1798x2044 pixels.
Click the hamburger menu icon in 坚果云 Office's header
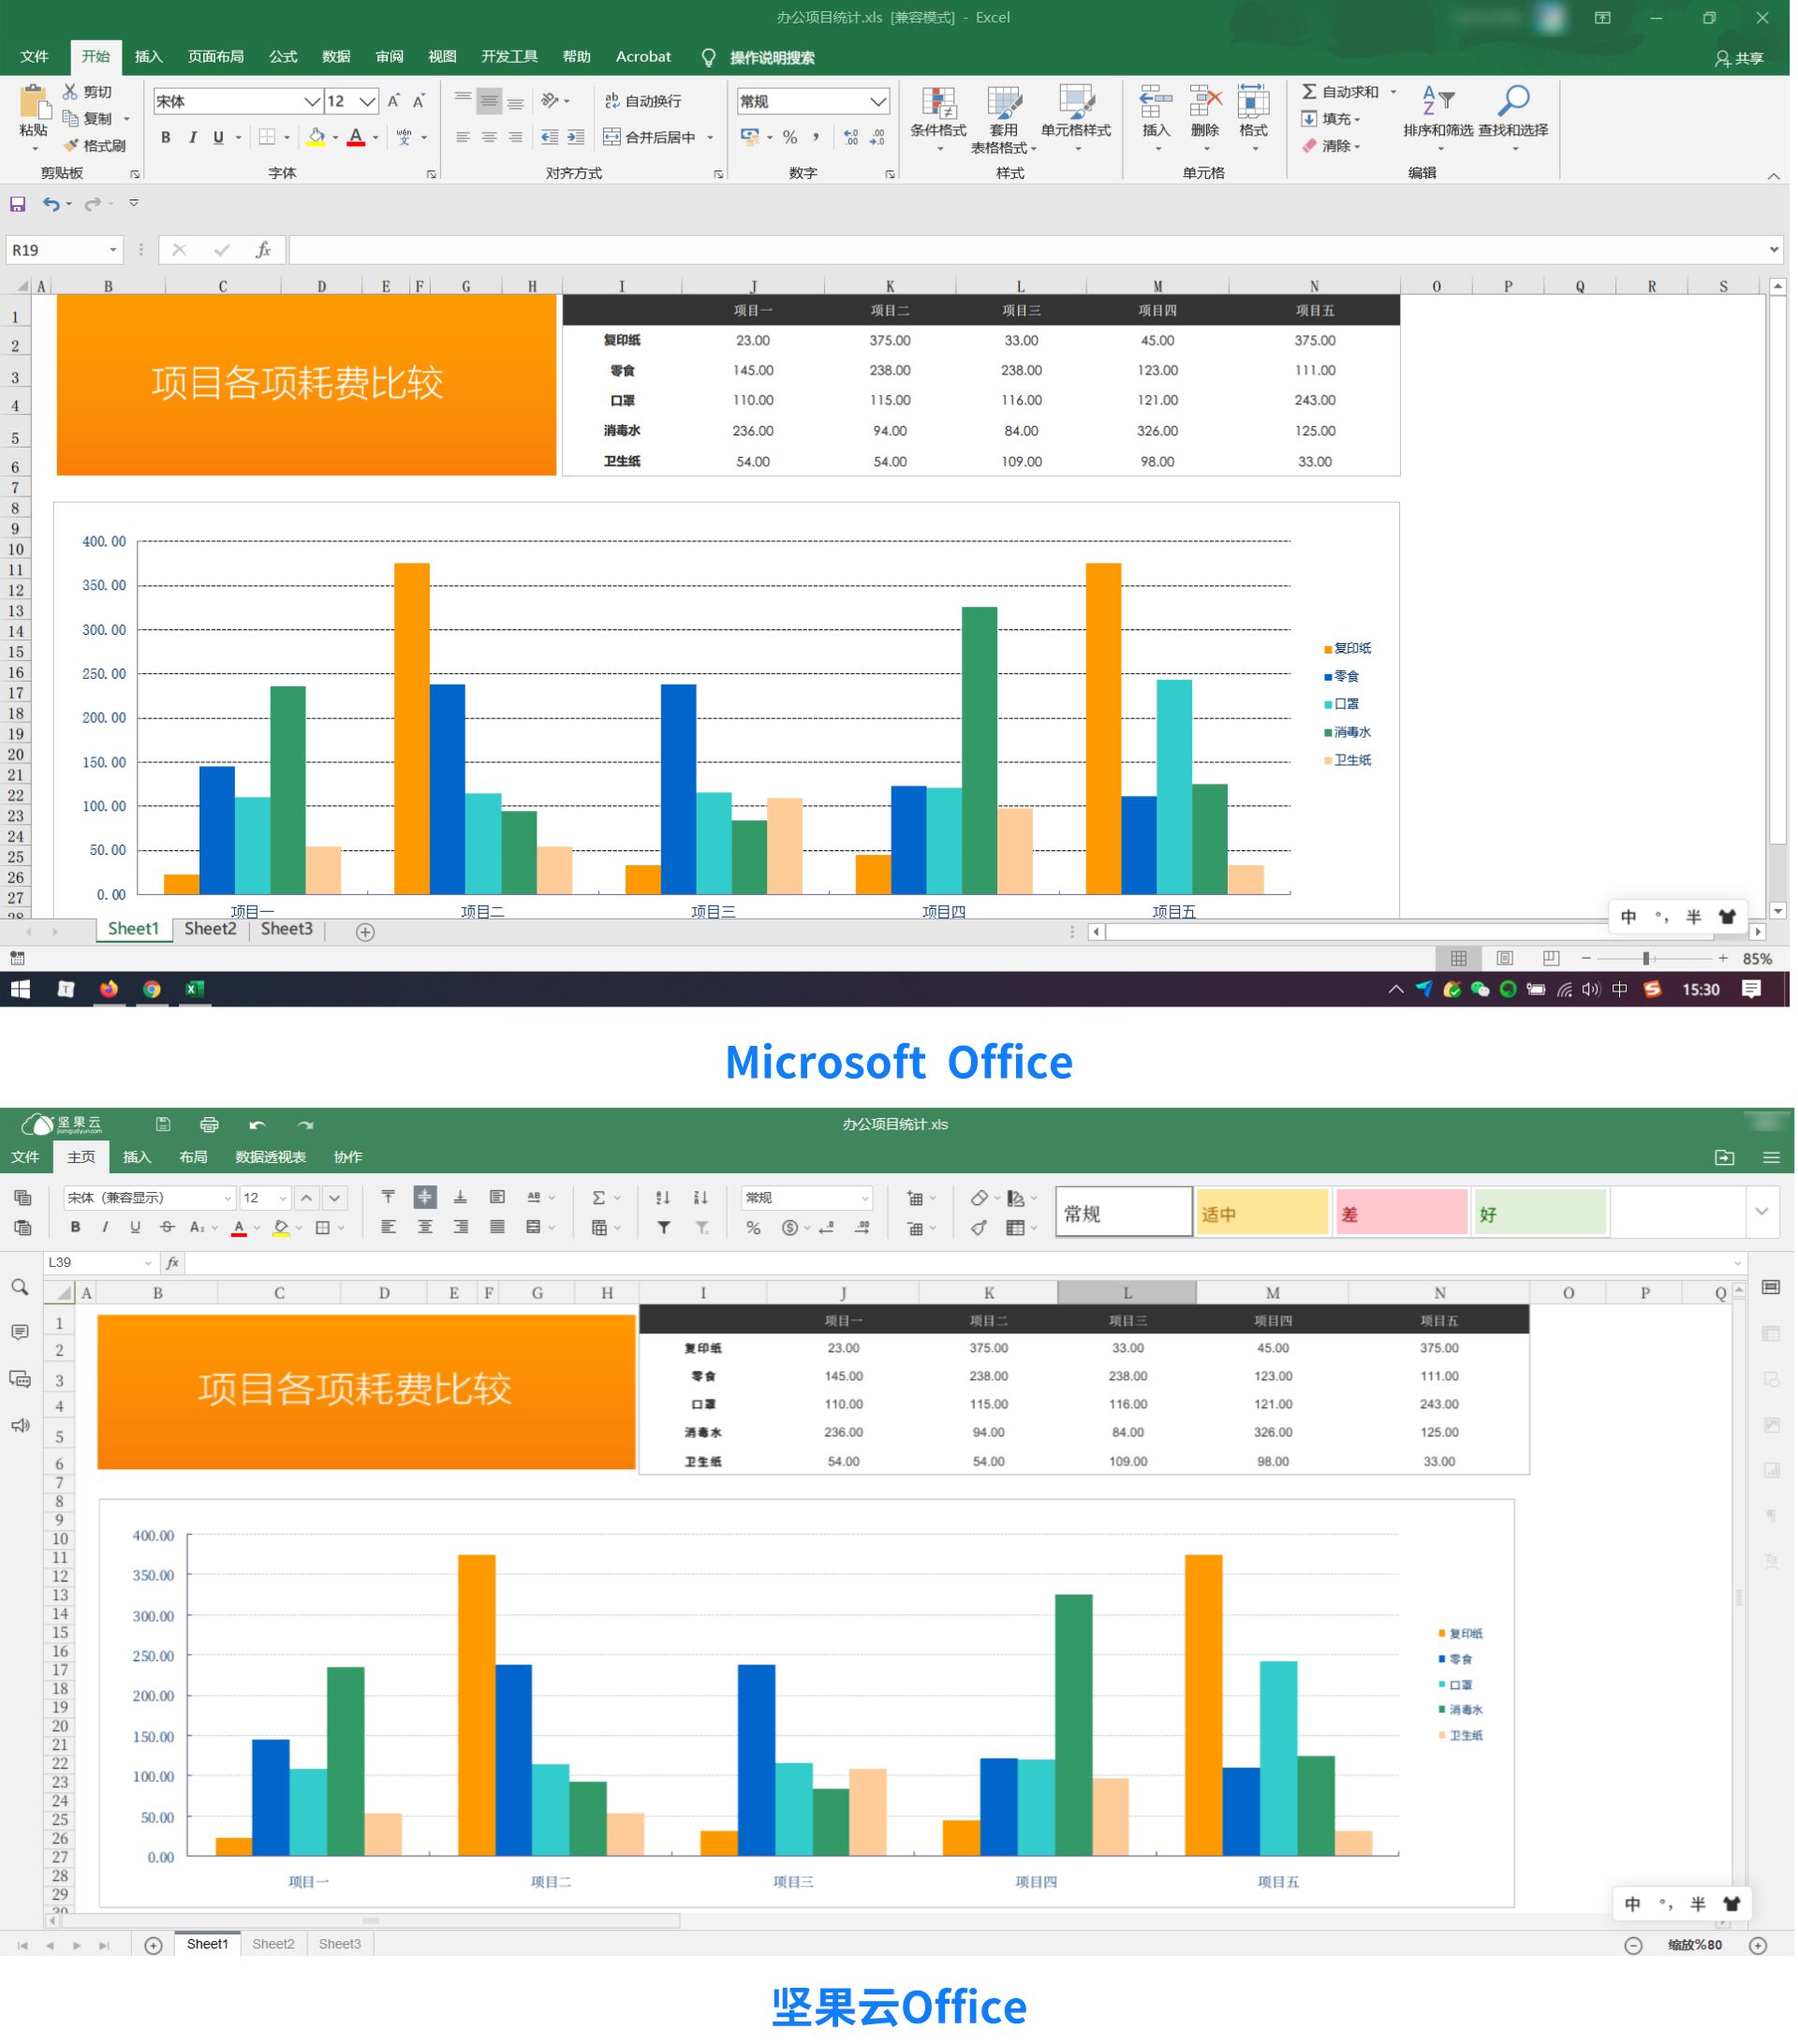(1771, 1157)
